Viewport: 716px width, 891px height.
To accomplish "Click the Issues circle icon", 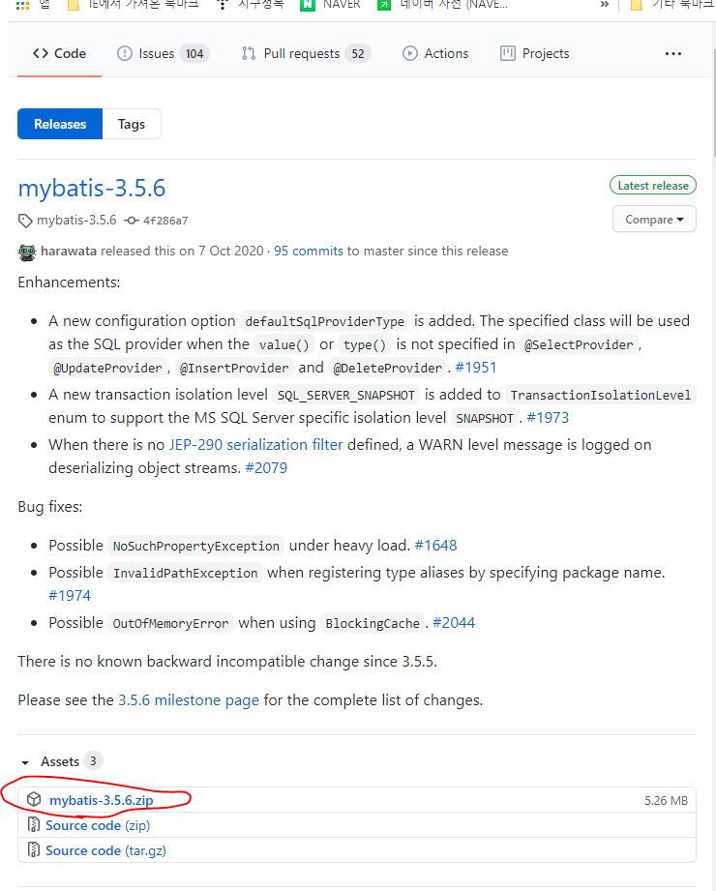I will [125, 53].
